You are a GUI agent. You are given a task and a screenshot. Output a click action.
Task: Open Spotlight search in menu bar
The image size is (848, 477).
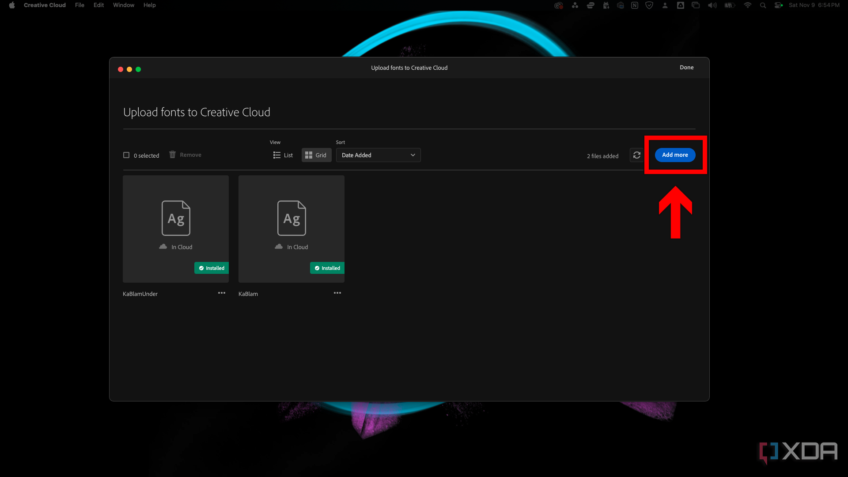[763, 5]
